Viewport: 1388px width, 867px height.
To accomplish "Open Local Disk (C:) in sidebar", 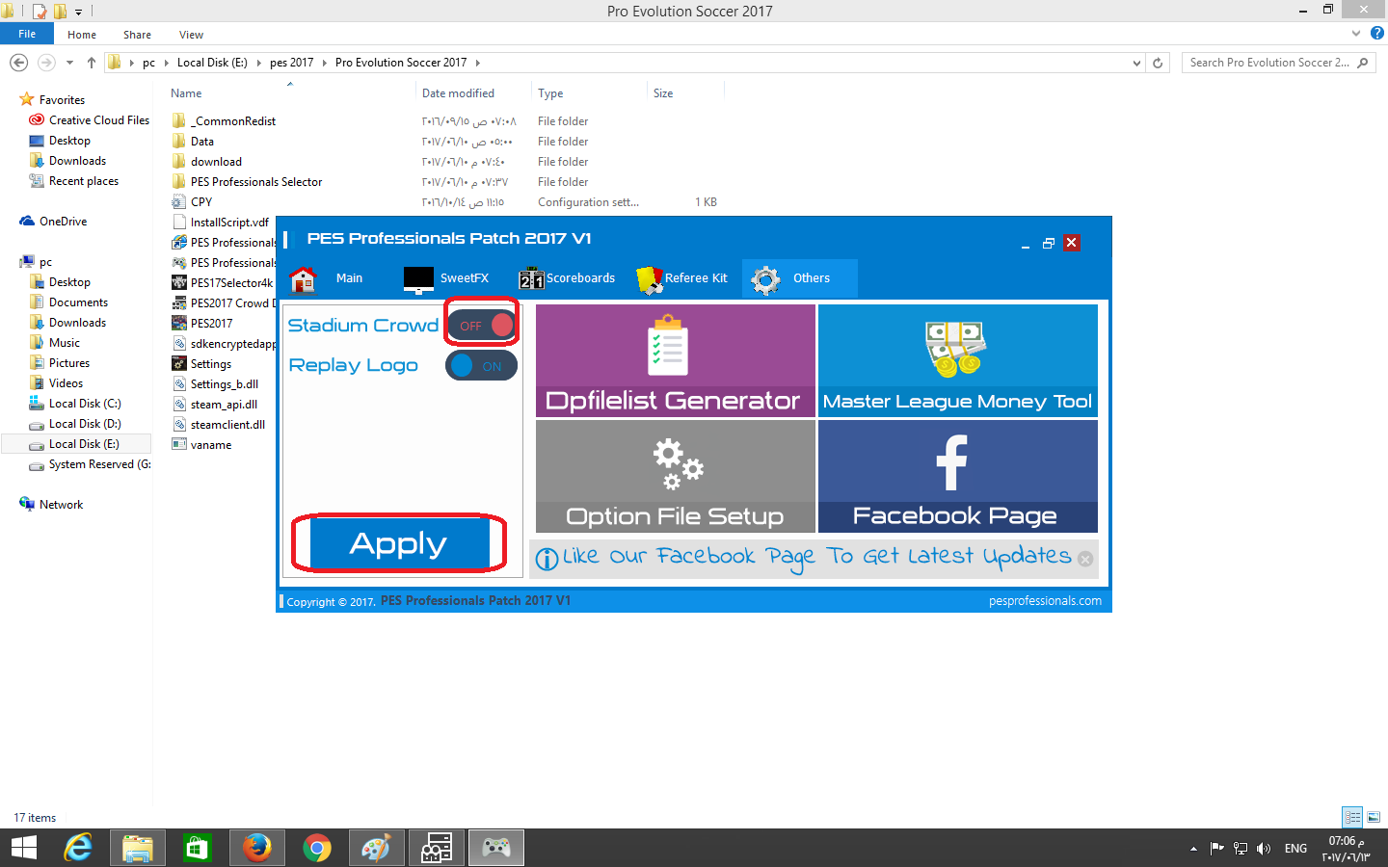I will 85,404.
